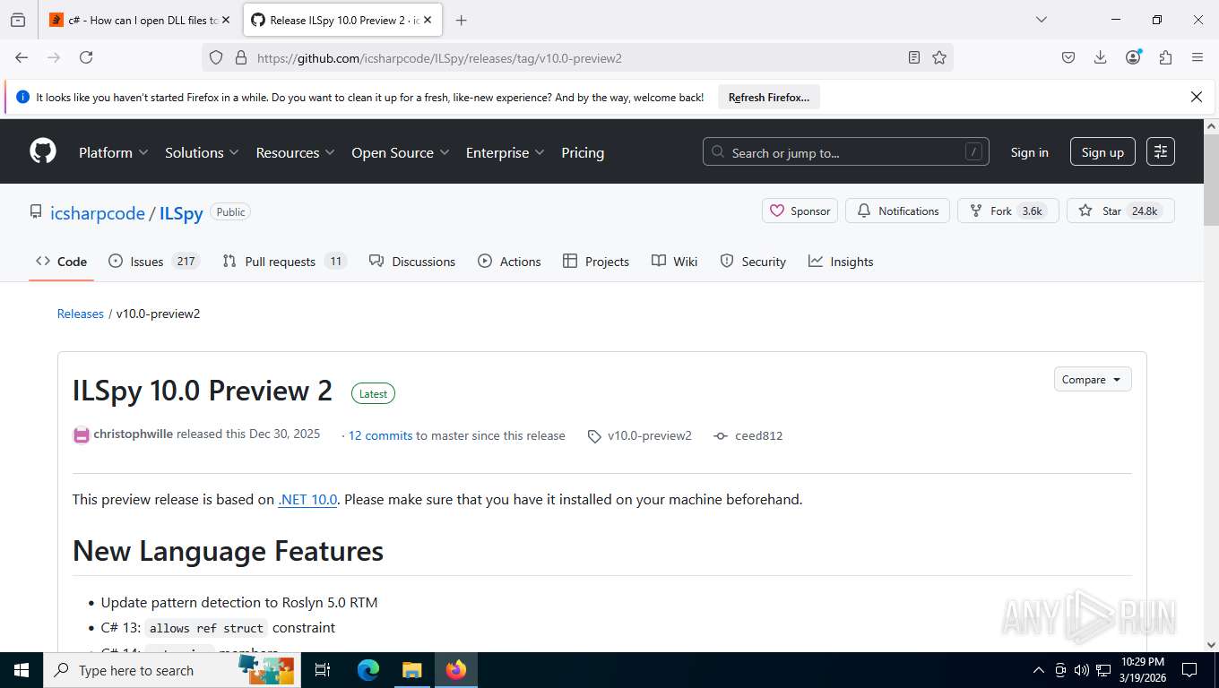Expand the Enterprise menu
Screen dimensions: 1219x688
pos(505,152)
